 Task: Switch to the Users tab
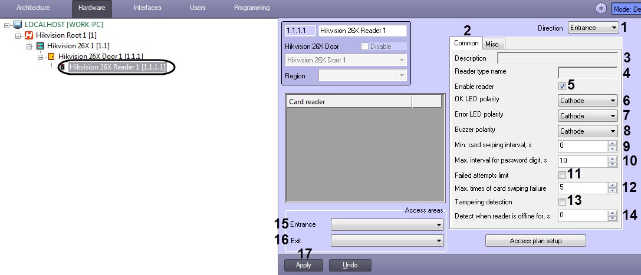(198, 8)
